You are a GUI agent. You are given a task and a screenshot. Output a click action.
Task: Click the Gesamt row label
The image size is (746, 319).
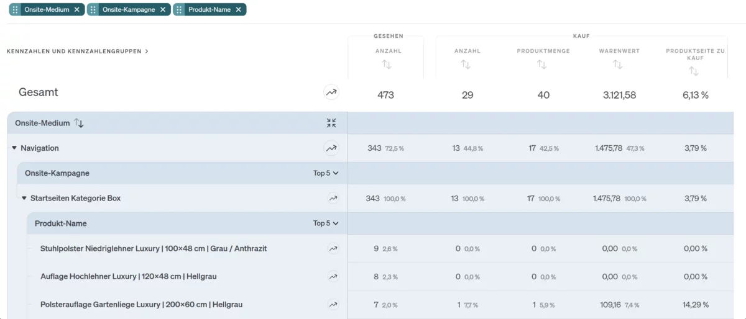(x=39, y=92)
